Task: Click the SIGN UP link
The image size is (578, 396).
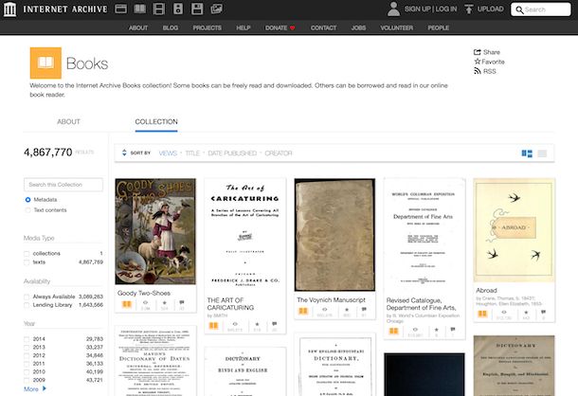Action: click(x=417, y=9)
